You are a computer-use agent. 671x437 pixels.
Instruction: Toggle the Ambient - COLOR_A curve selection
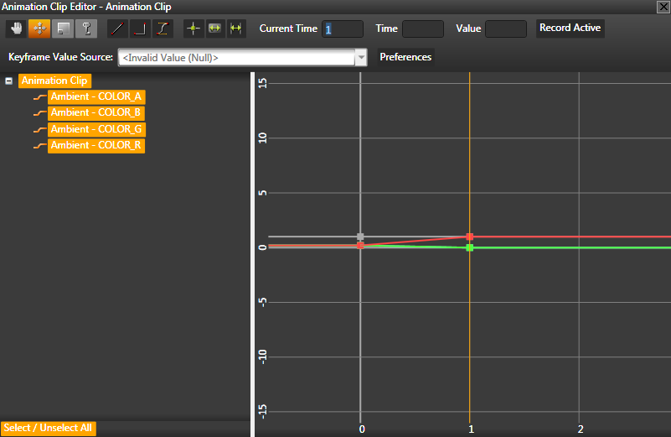[96, 96]
